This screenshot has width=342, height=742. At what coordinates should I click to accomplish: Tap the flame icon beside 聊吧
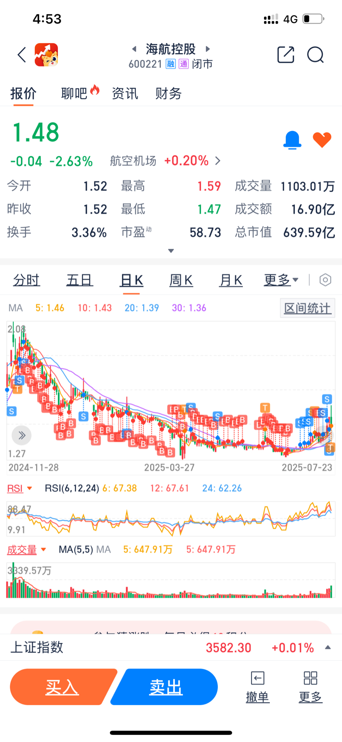[x=94, y=90]
